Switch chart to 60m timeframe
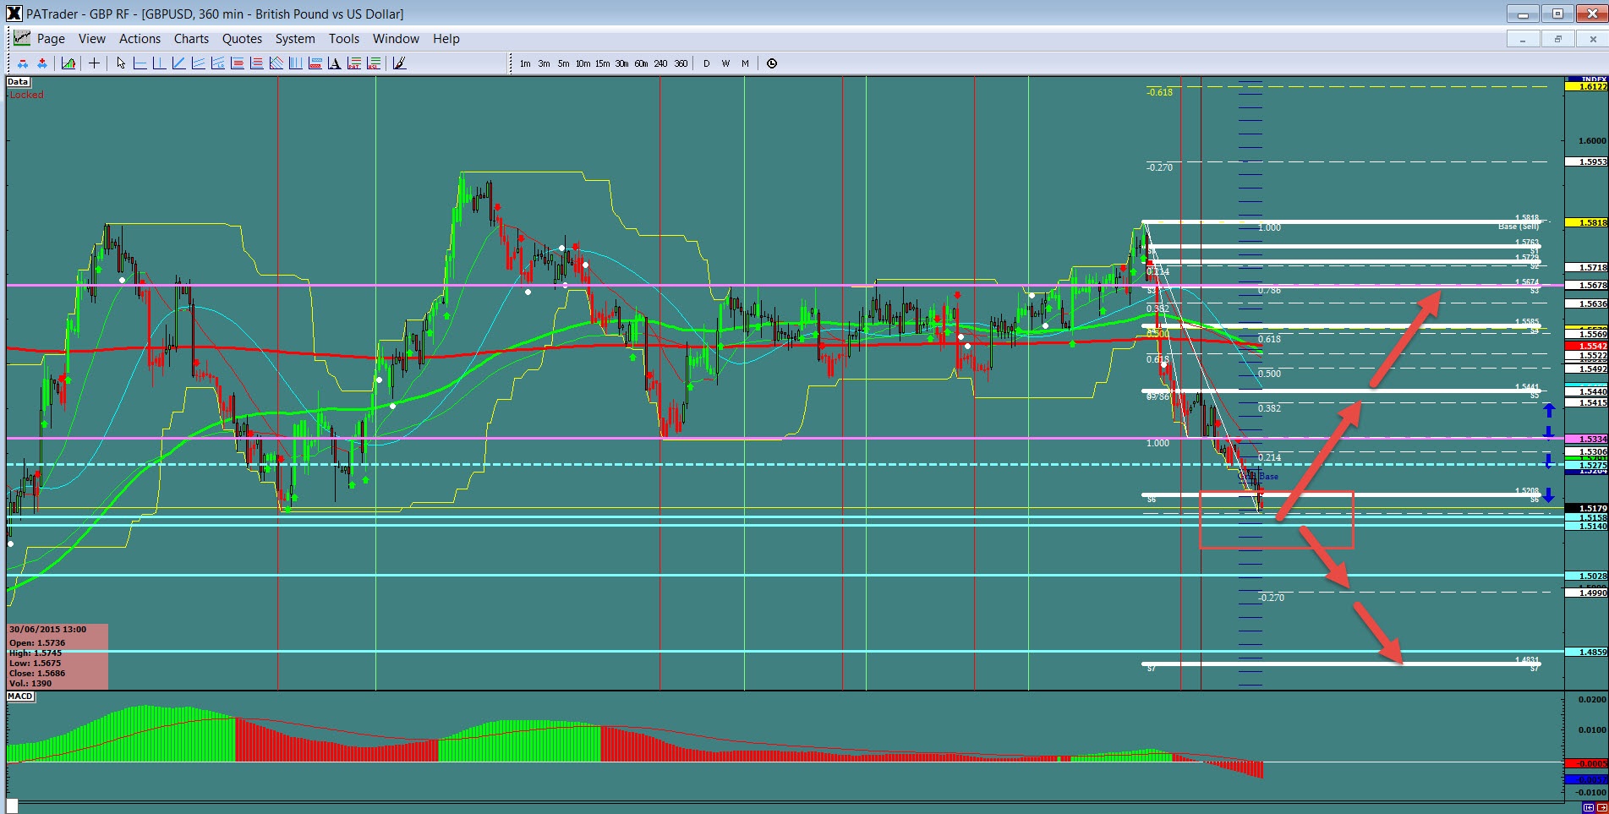Image resolution: width=1609 pixels, height=814 pixels. 641,63
